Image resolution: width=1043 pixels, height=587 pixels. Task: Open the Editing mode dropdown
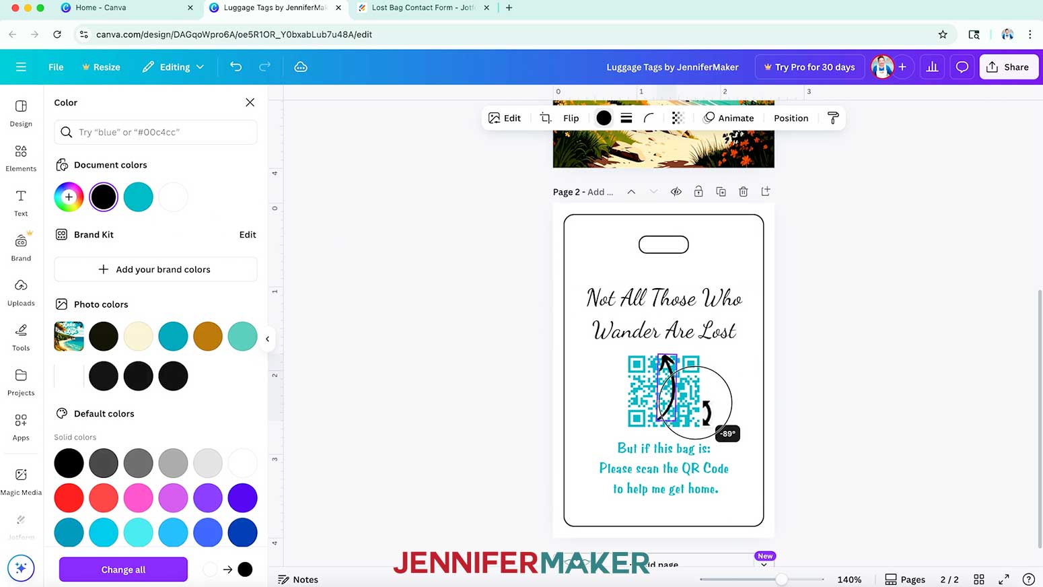pos(173,67)
